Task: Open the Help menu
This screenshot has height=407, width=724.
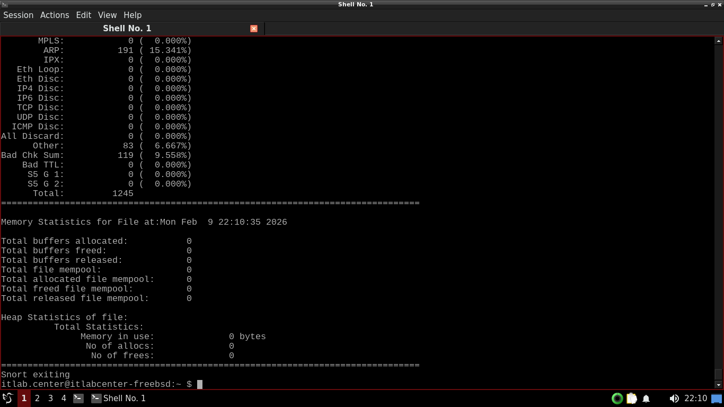Action: pyautogui.click(x=133, y=15)
